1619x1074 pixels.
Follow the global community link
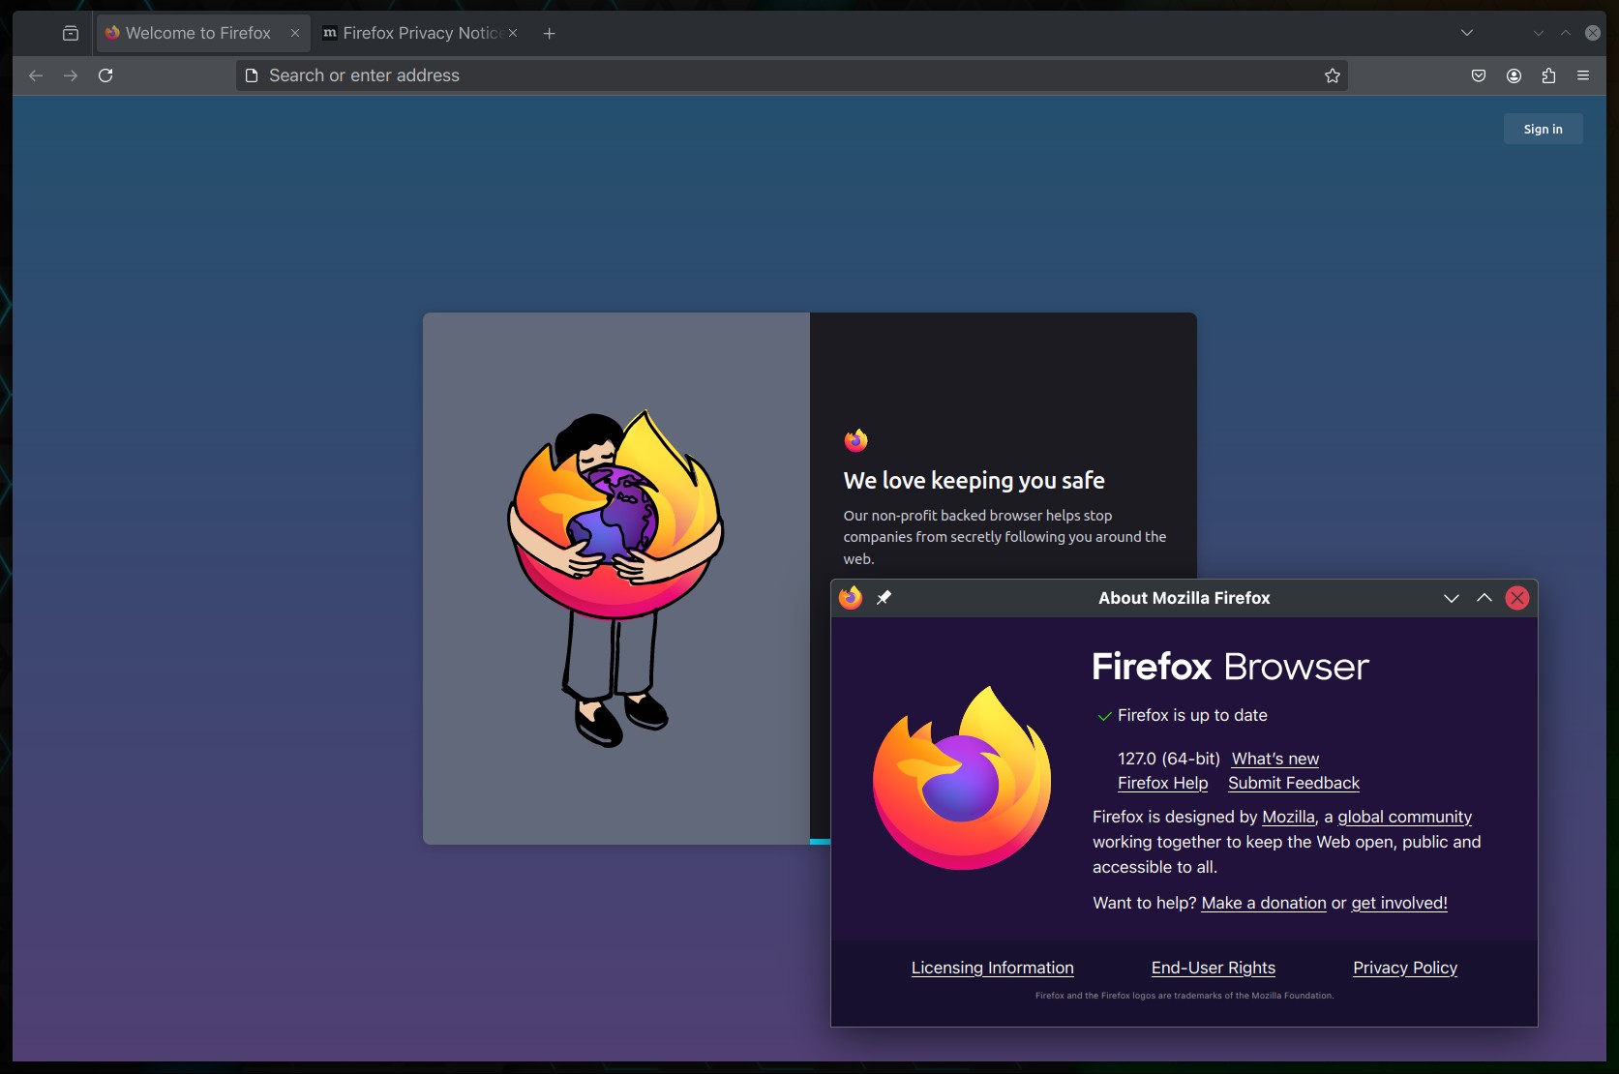(x=1404, y=817)
